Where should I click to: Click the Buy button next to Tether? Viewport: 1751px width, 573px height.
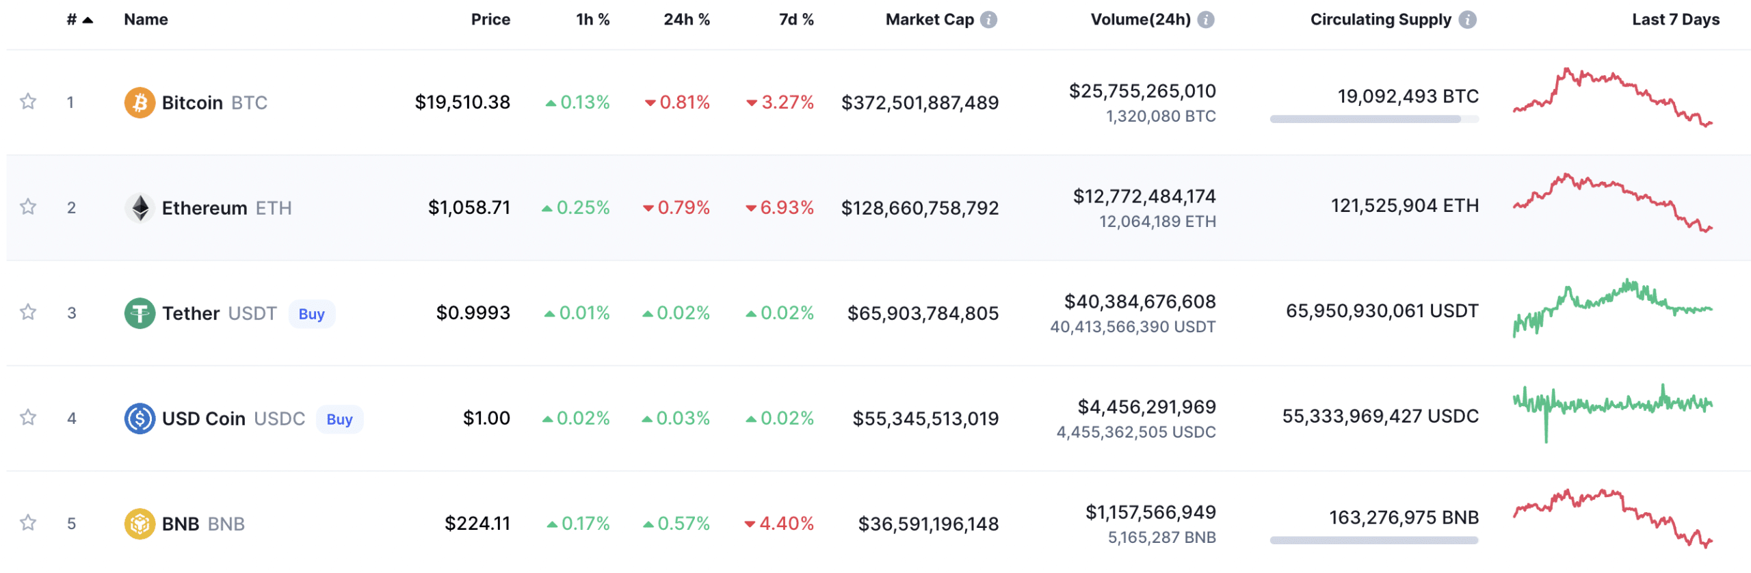click(311, 314)
